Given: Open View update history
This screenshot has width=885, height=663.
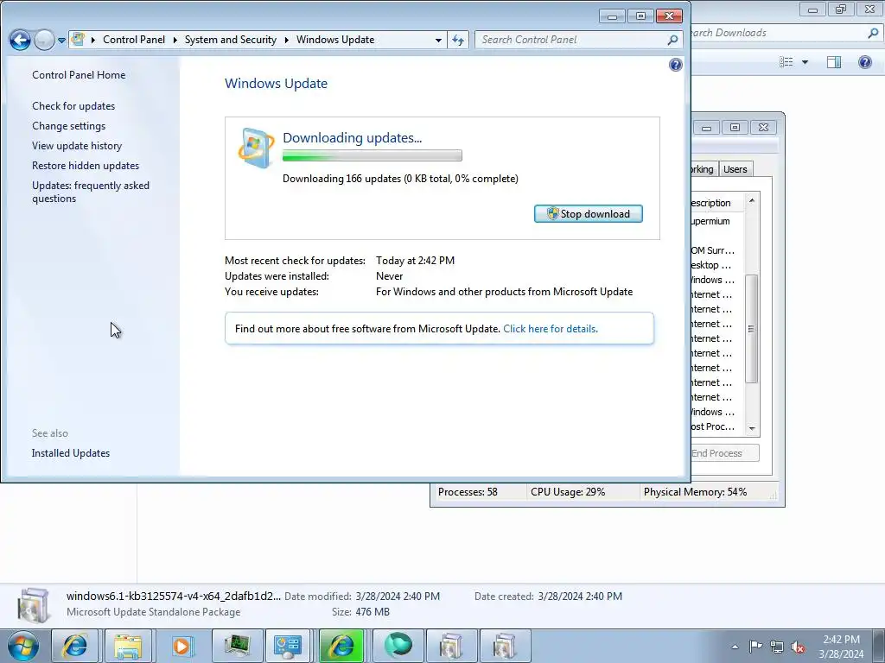Looking at the screenshot, I should 77,145.
